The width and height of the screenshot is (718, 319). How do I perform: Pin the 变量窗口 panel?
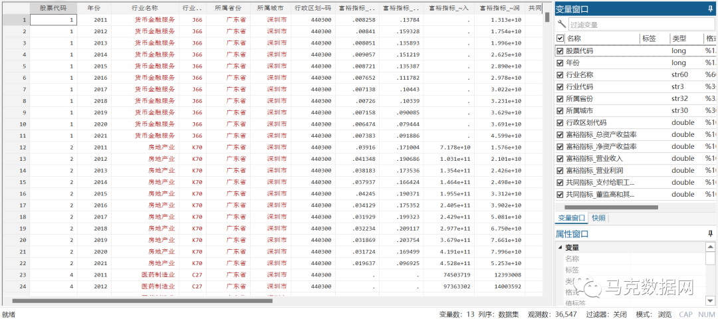point(710,9)
